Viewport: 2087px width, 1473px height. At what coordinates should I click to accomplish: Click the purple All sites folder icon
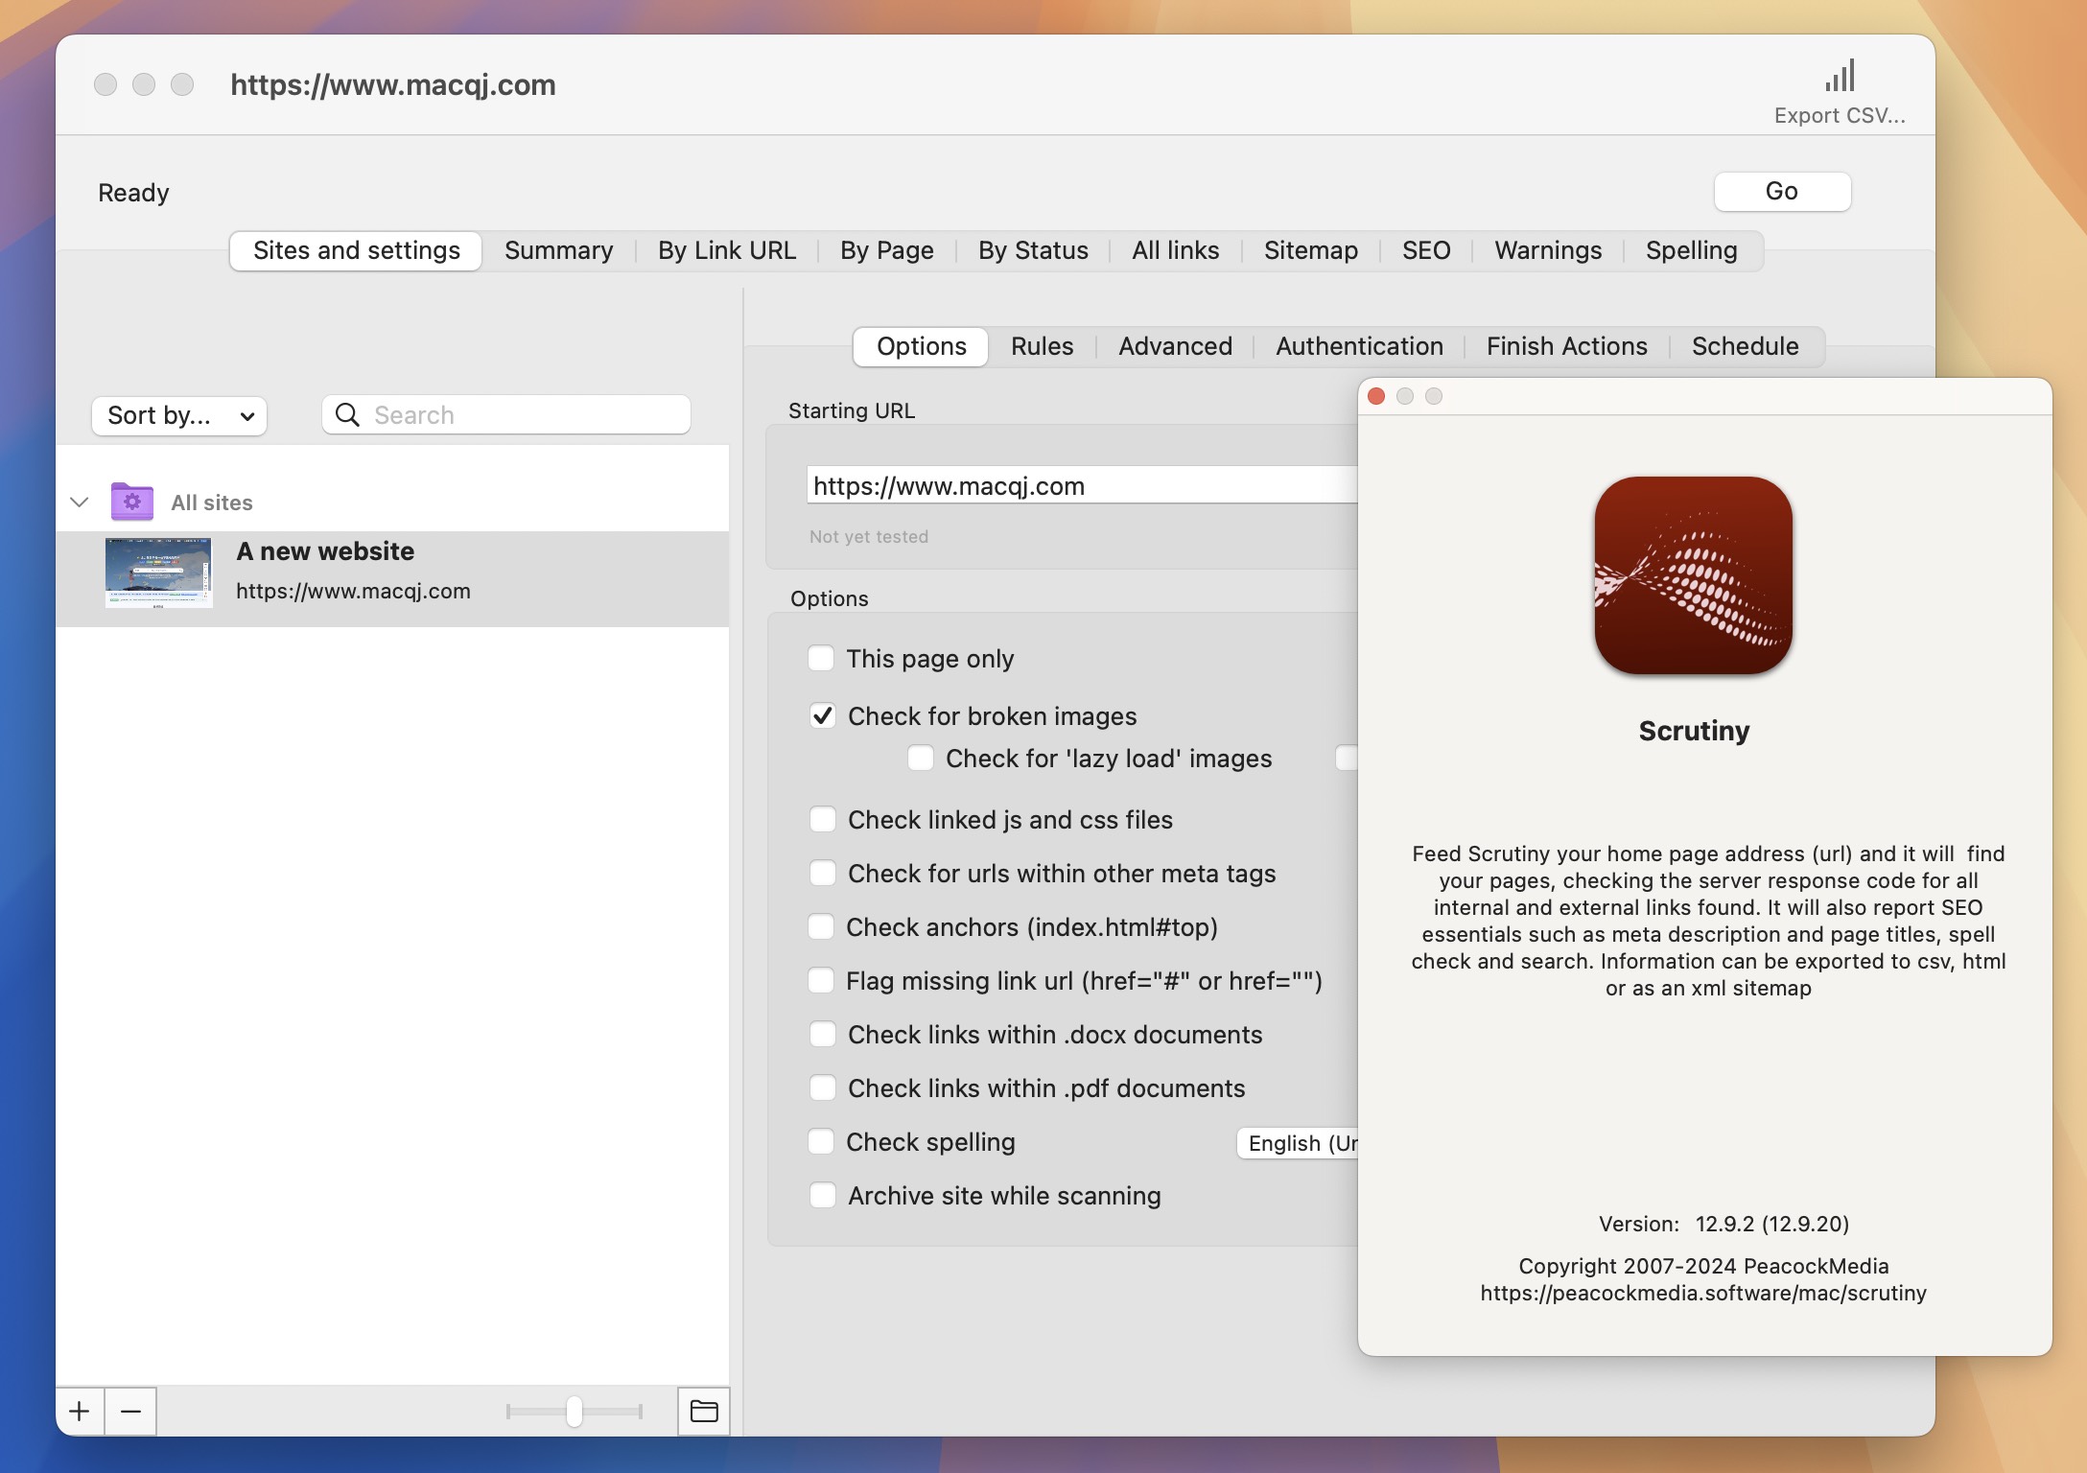point(132,502)
